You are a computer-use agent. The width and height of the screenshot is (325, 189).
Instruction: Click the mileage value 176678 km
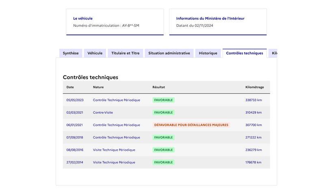click(253, 162)
